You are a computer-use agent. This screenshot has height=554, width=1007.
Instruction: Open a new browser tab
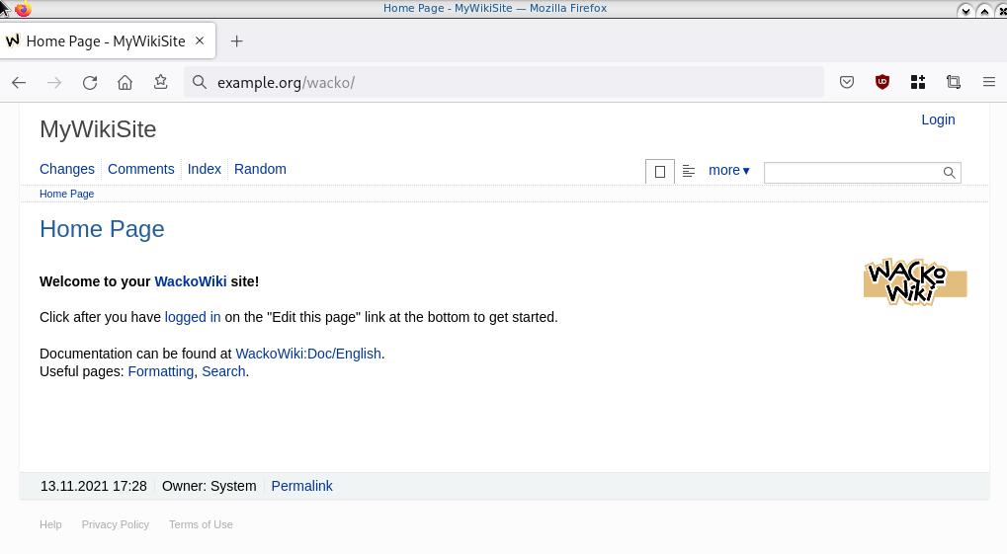tap(236, 41)
